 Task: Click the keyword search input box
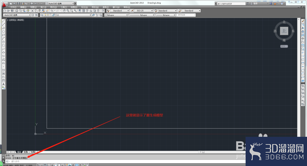(x=231, y=3)
